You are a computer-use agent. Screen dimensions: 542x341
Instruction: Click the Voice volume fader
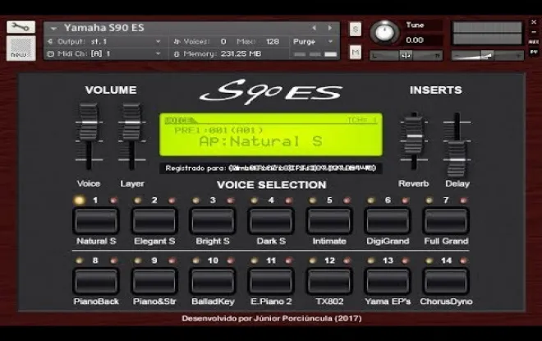(89, 122)
